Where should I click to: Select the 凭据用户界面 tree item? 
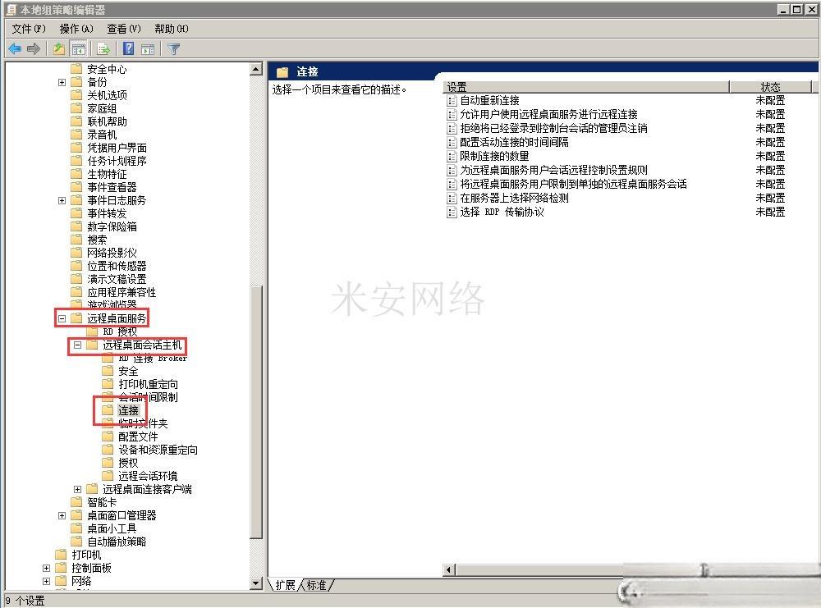pyautogui.click(x=117, y=148)
